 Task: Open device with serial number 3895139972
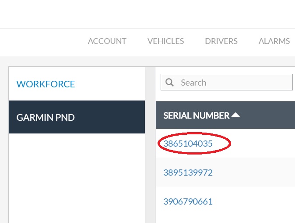coord(188,173)
